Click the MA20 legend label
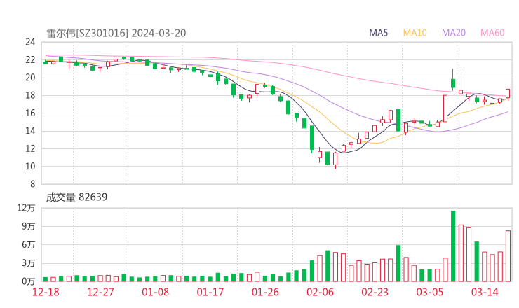This screenshot has height=308, width=519. [x=454, y=33]
